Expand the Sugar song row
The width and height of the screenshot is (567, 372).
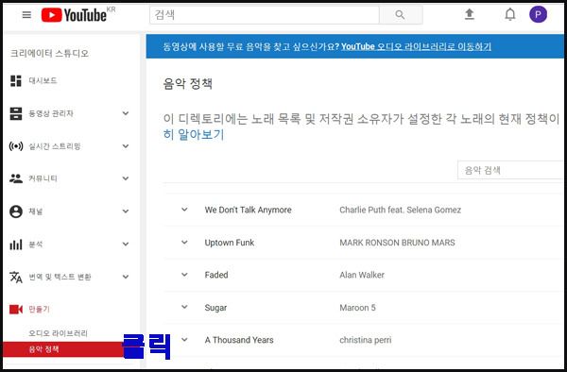[x=184, y=308]
